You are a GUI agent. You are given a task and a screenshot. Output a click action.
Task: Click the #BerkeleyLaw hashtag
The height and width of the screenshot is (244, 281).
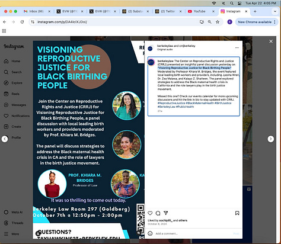pos(166,107)
